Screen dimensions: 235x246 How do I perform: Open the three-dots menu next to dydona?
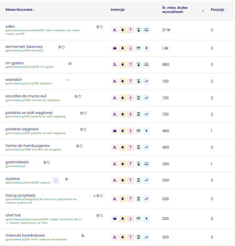click(56, 181)
